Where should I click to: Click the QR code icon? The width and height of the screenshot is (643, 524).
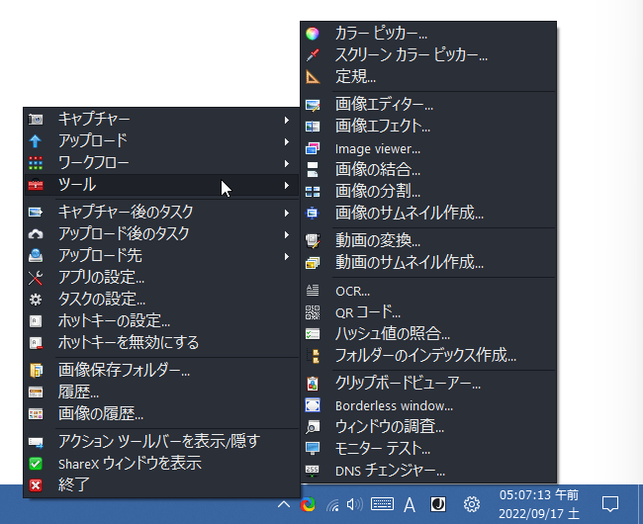pos(313,312)
